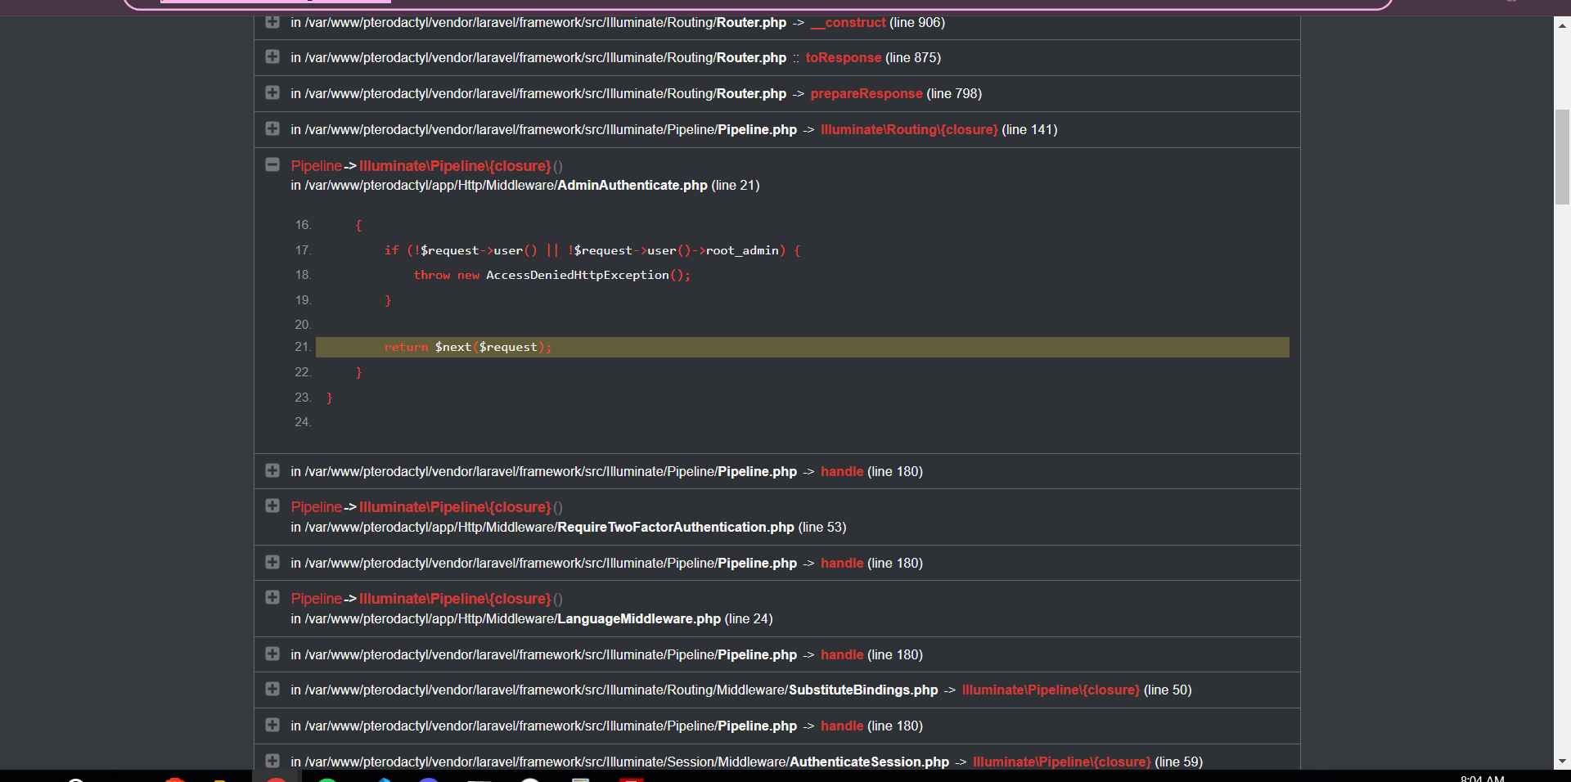Expand the SubstituteBindings.php (line 50) frame
Image resolution: width=1571 pixels, height=782 pixels.
click(x=272, y=690)
